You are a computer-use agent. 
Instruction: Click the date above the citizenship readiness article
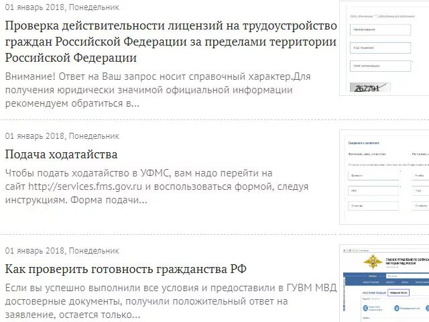click(x=62, y=251)
